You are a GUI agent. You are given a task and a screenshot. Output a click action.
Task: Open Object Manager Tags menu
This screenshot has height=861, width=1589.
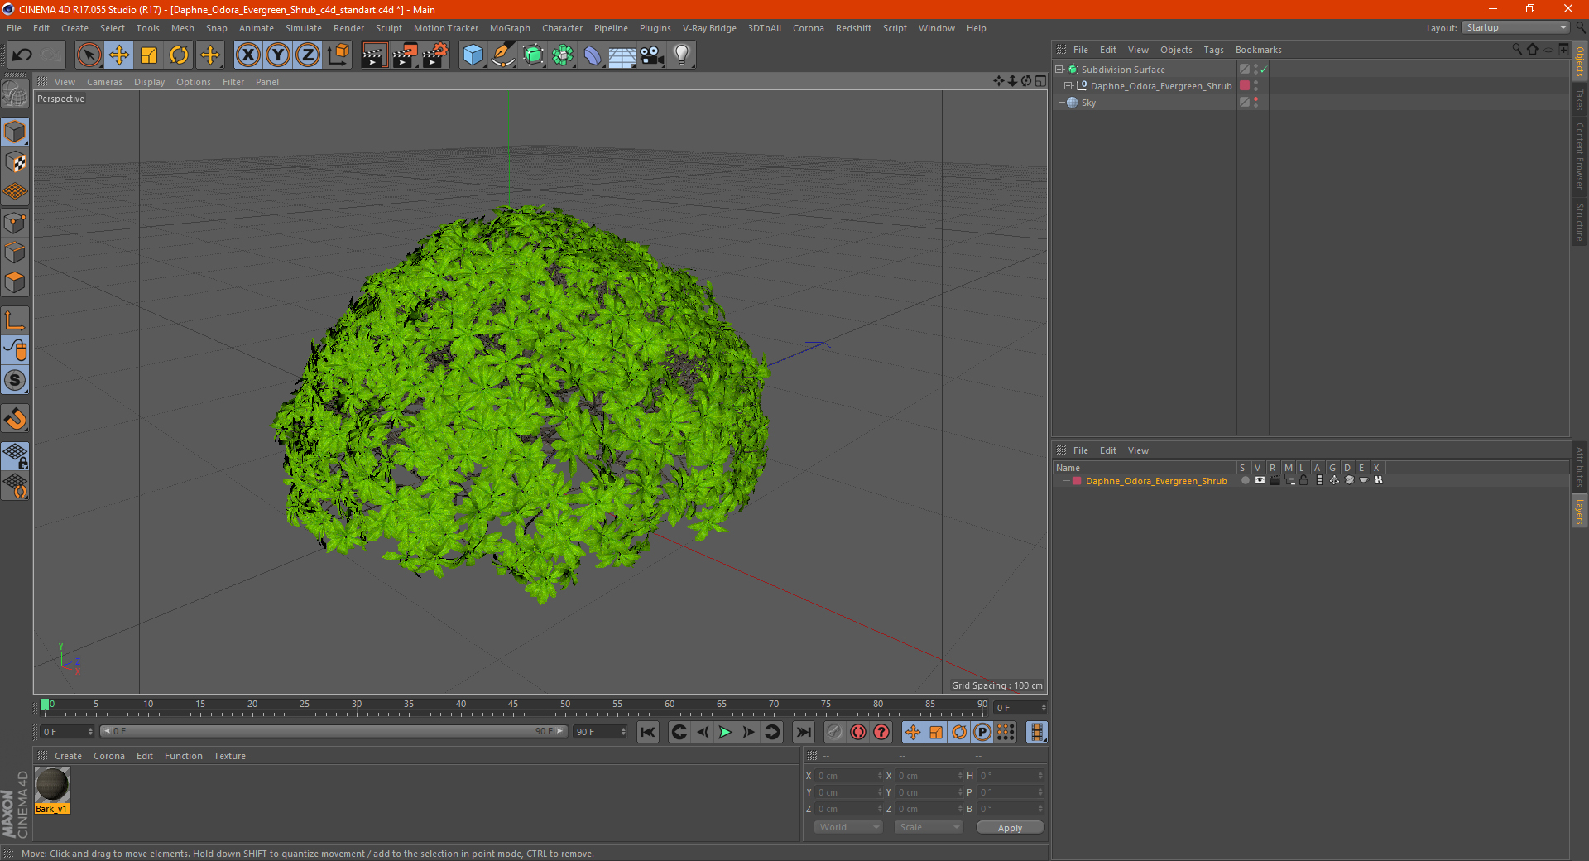click(x=1213, y=50)
